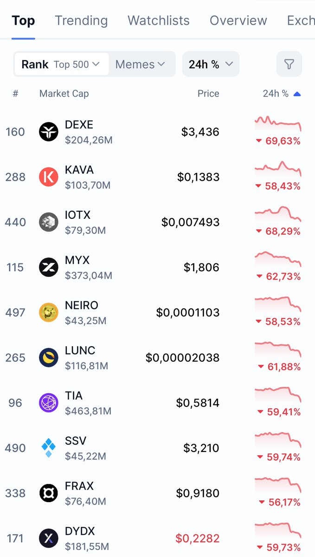This screenshot has height=557, width=315.
Task: Open the Overview tab
Action: (238, 20)
